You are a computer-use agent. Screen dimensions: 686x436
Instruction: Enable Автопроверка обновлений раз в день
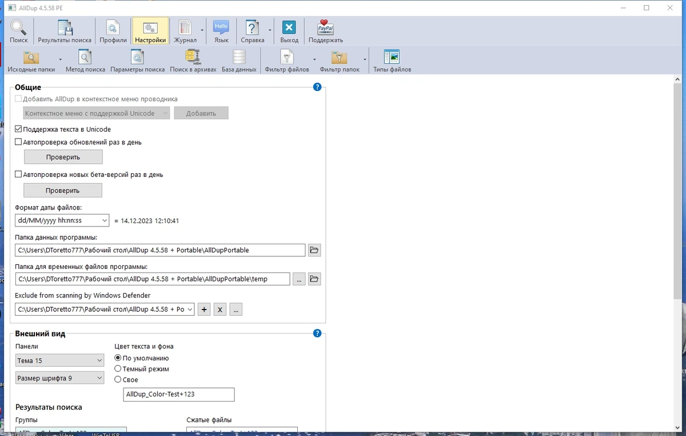(18, 142)
